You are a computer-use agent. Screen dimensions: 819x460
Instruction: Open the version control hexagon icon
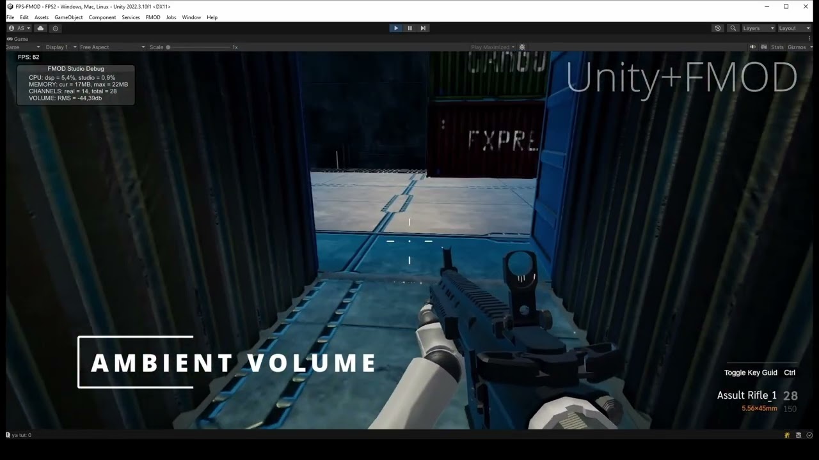(x=56, y=28)
